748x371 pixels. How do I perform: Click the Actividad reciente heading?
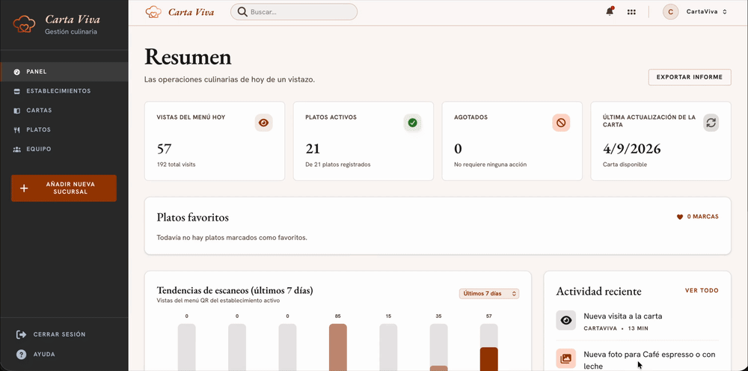click(598, 292)
